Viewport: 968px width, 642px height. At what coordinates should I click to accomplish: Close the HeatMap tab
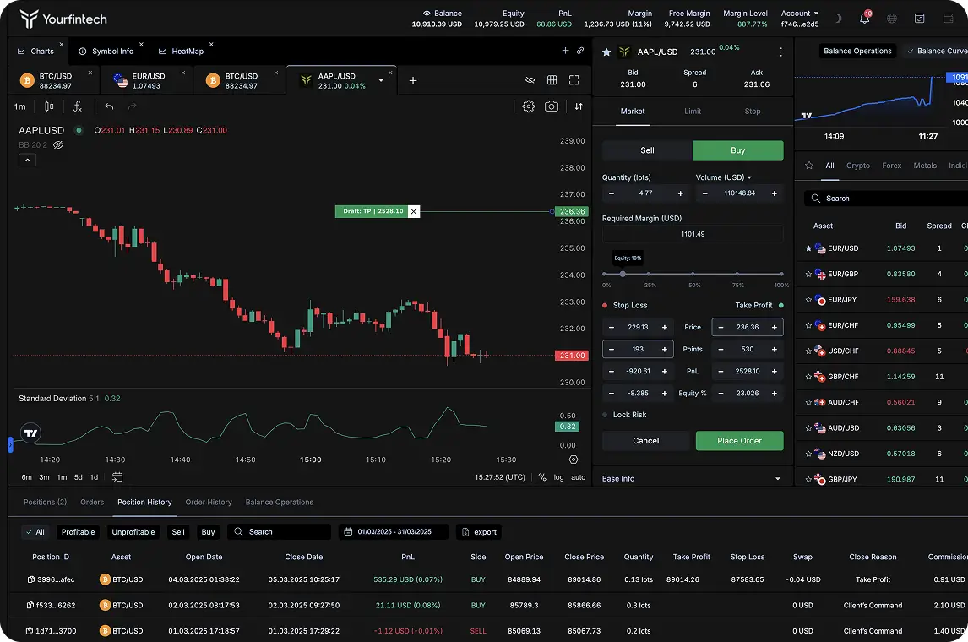[x=211, y=45]
